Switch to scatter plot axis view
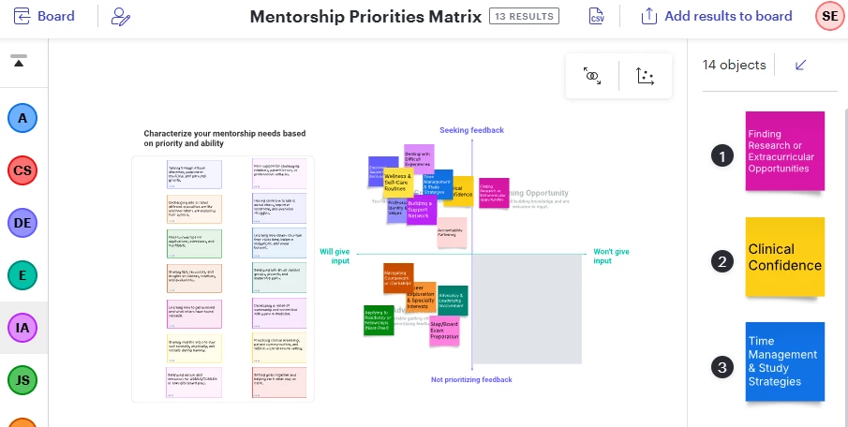This screenshot has height=427, width=848. [646, 76]
